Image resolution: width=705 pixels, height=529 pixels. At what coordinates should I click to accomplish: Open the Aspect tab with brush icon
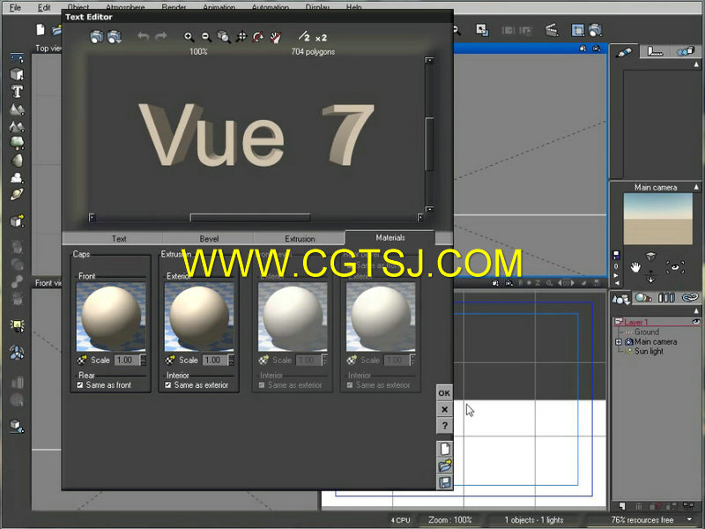click(624, 52)
